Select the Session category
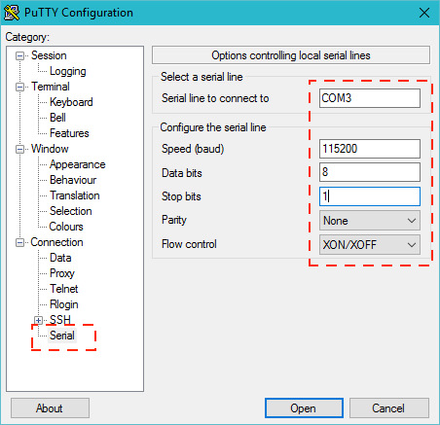The image size is (440, 425). pos(49,55)
